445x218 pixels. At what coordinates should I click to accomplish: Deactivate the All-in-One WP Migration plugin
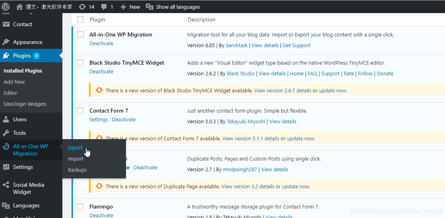pyautogui.click(x=101, y=43)
